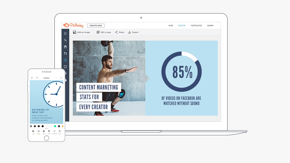Screen dimensions: 290x163
Task: Open the LEARN menu item
Action: 210,25
